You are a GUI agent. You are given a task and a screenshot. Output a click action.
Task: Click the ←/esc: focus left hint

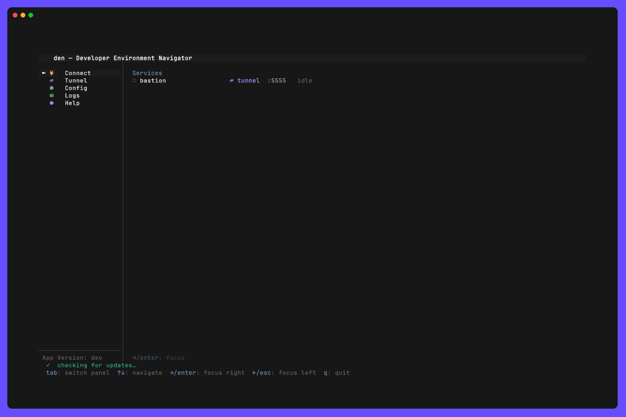click(x=284, y=373)
